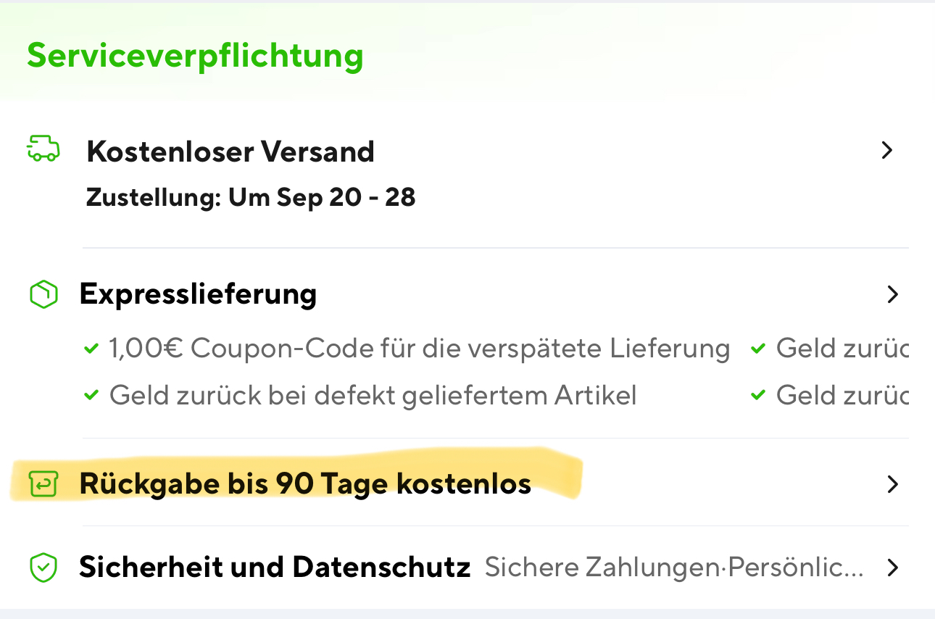Click checkmark beside truncated text after Coupon-Code line

click(758, 349)
